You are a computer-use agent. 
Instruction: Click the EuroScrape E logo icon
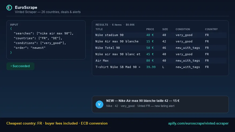coord(9,7)
